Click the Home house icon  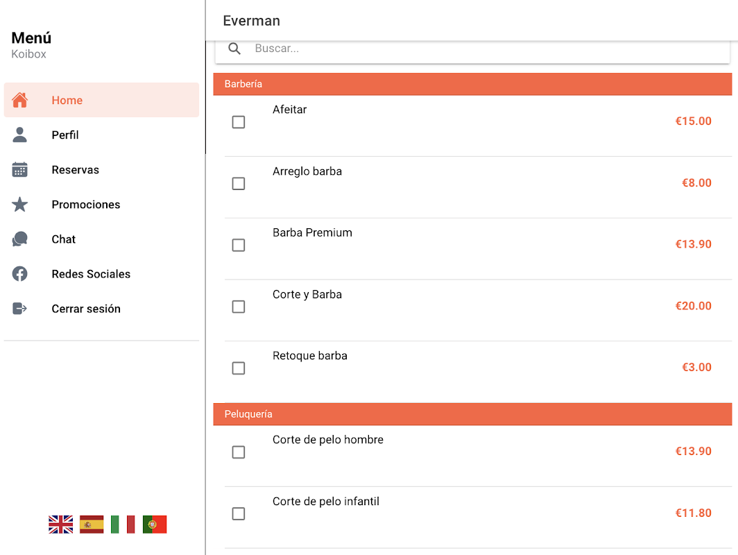[x=20, y=101]
